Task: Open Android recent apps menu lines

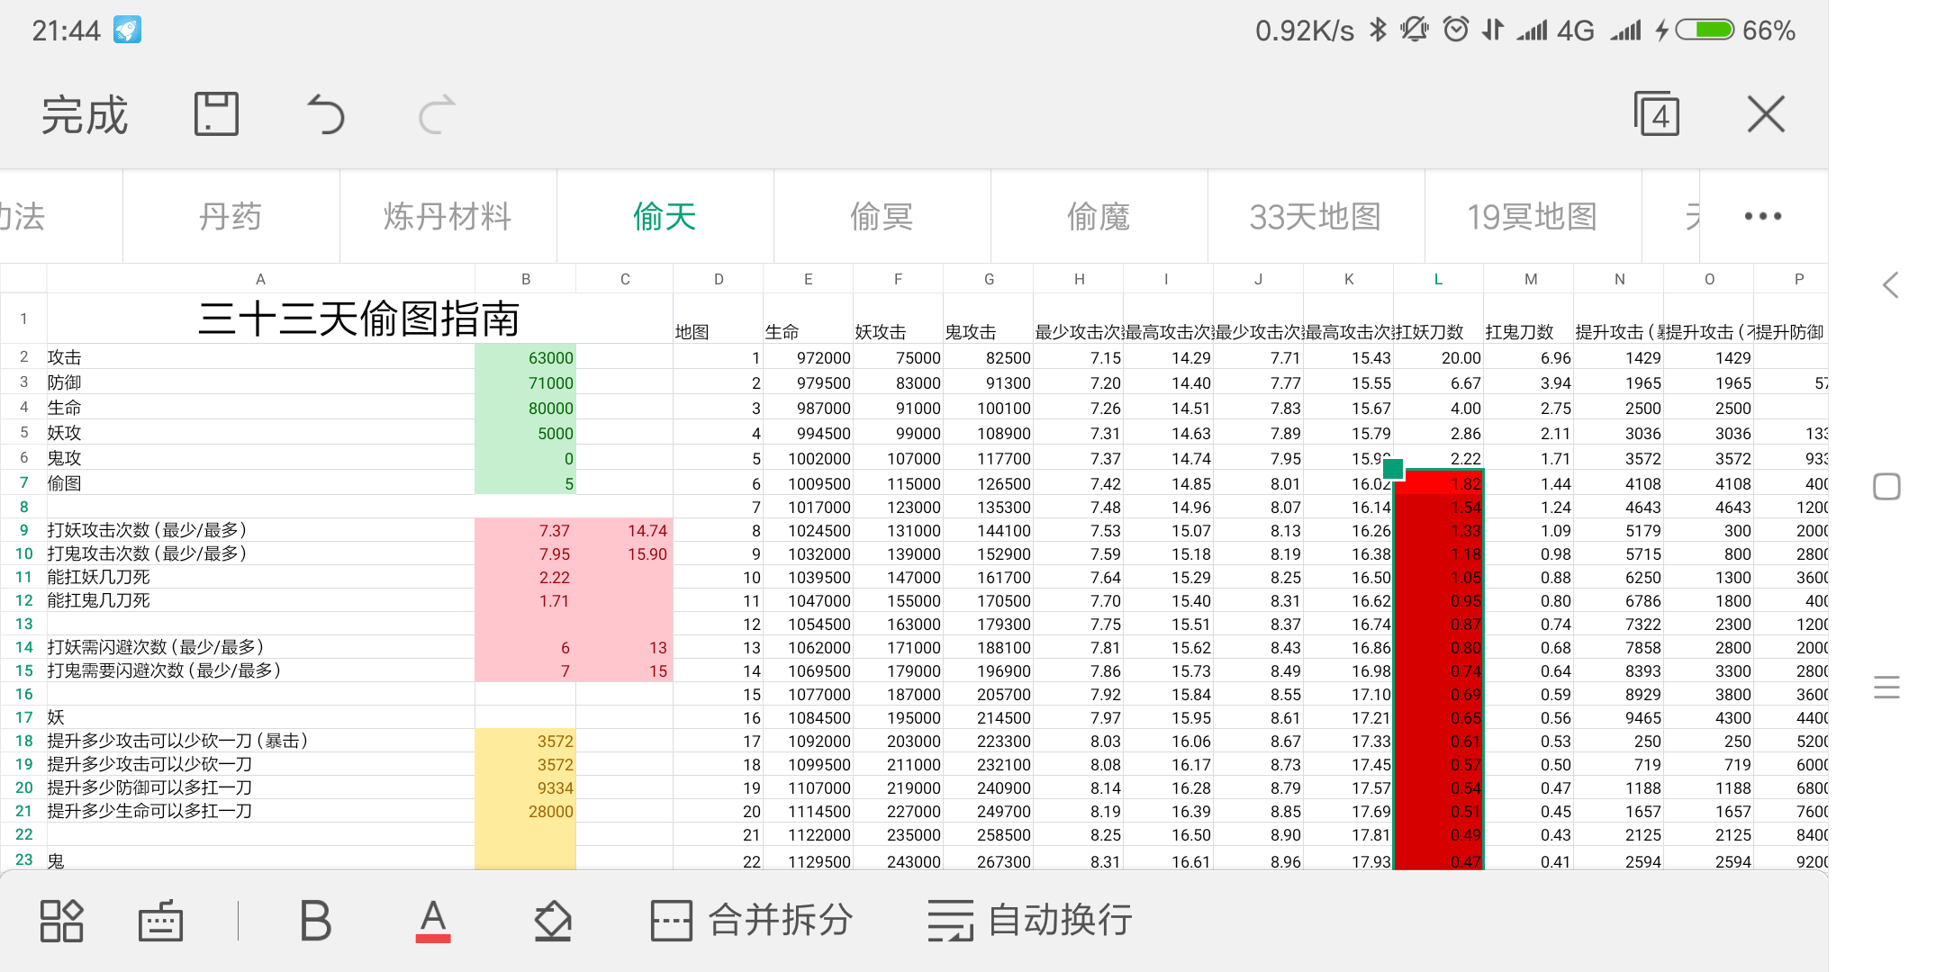Action: click(x=1886, y=688)
